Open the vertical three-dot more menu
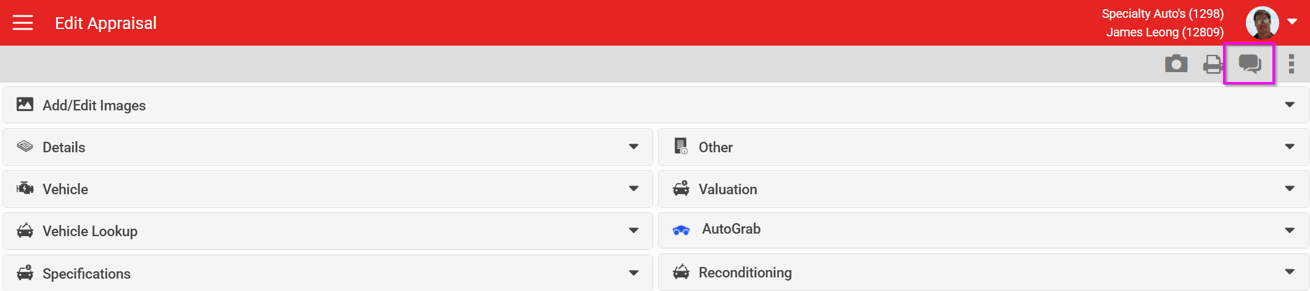This screenshot has width=1310, height=291. point(1291,64)
